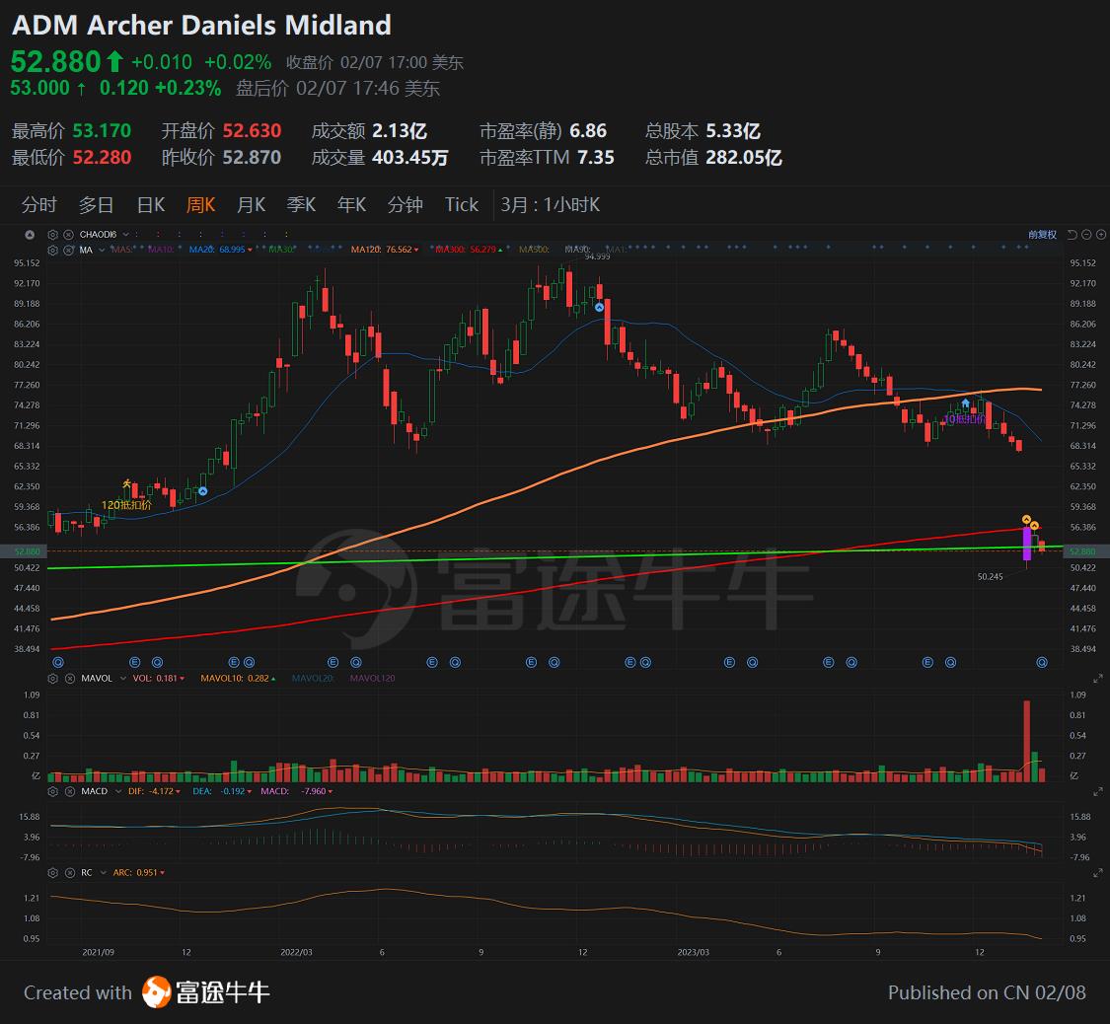Image resolution: width=1110 pixels, height=1024 pixels.
Task: Remove the MACD indicator
Action: (x=70, y=791)
